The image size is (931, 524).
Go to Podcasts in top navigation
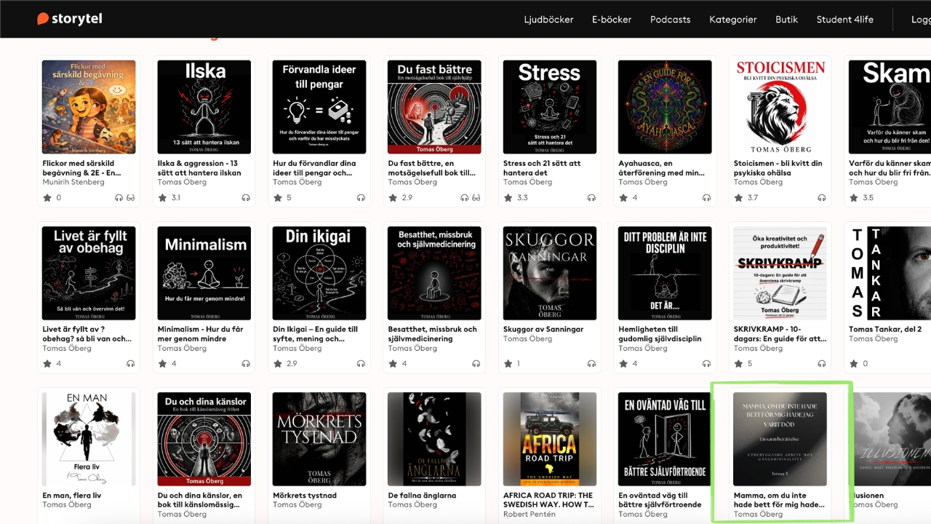click(671, 20)
